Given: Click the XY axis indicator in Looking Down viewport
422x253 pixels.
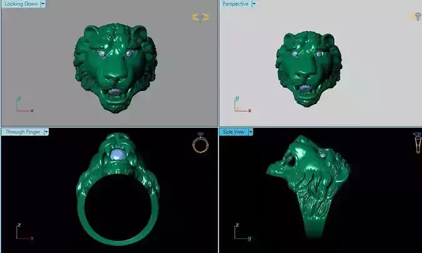Looking at the screenshot, I should coord(25,104).
